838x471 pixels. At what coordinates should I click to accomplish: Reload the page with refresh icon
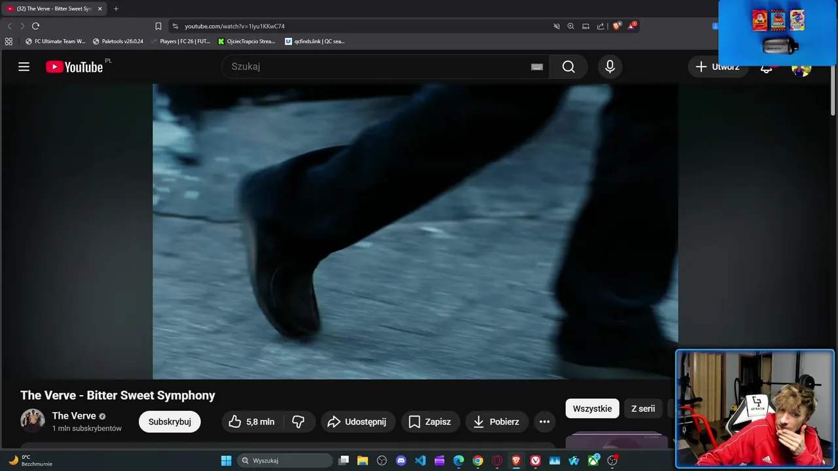pyautogui.click(x=36, y=26)
